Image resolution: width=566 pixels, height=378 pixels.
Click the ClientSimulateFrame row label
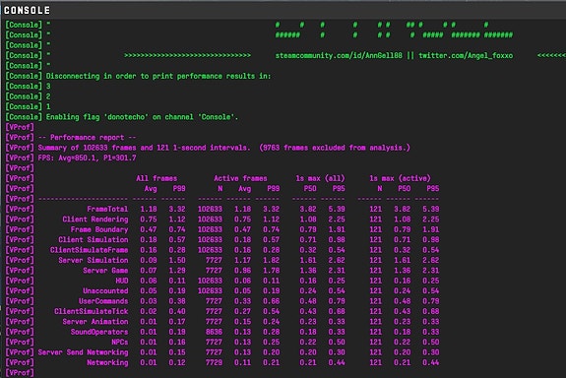(90, 250)
